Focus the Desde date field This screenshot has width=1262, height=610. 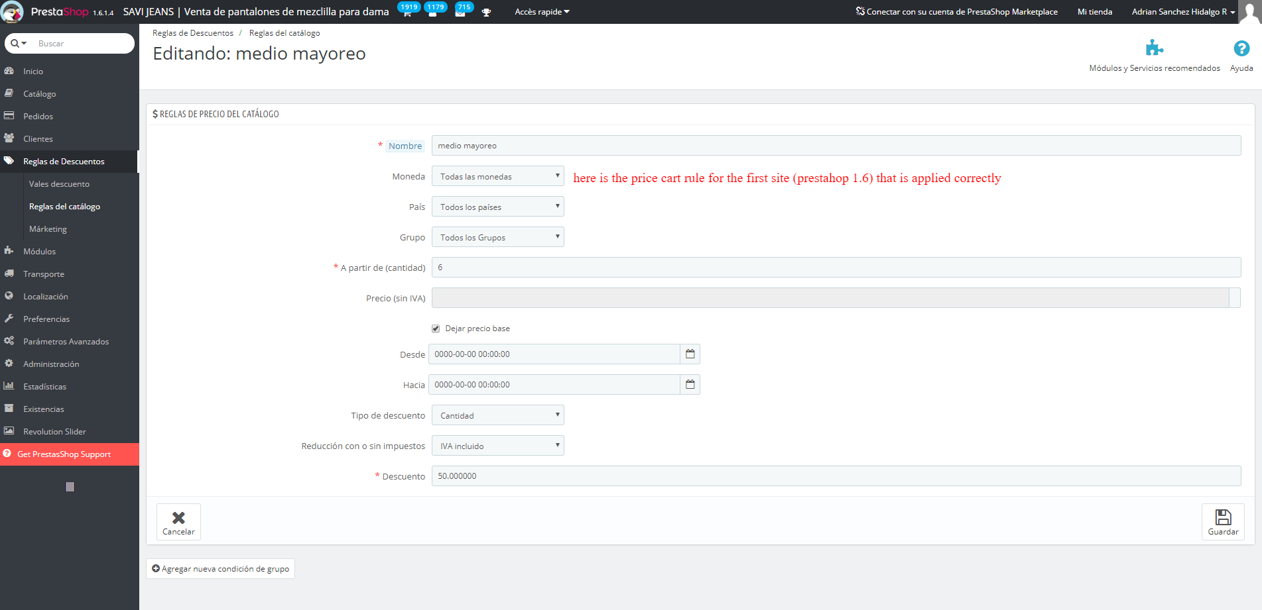click(554, 354)
